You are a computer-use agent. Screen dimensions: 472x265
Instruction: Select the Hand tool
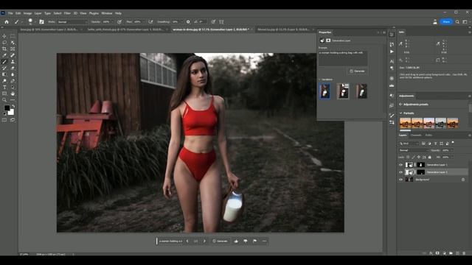pos(13,93)
